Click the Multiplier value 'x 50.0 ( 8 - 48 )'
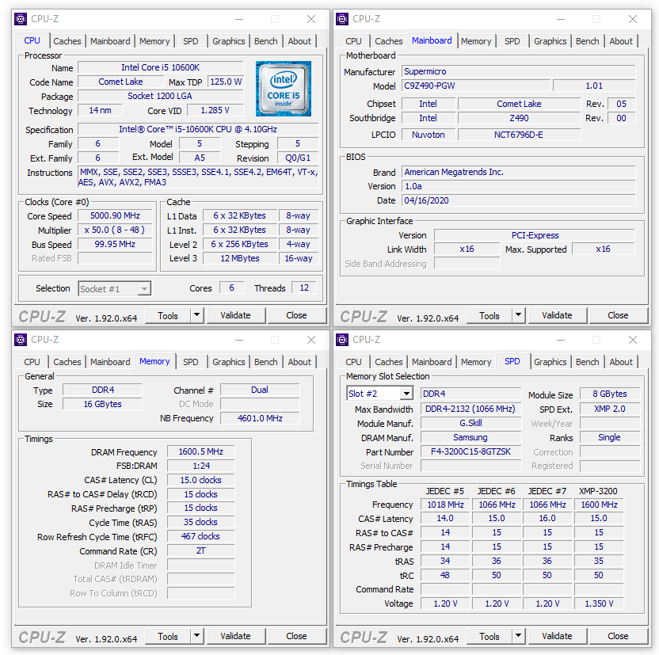Screen dimensions: 659x655 click(115, 230)
